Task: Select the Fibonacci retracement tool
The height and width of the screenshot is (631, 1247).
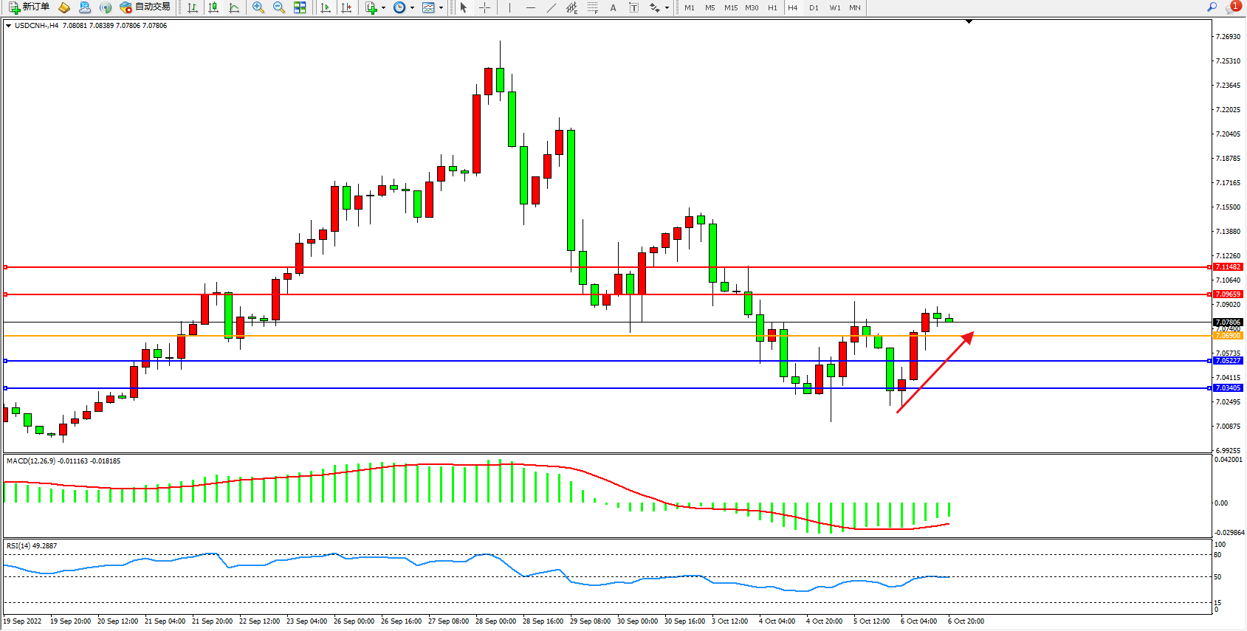Action: (x=592, y=7)
